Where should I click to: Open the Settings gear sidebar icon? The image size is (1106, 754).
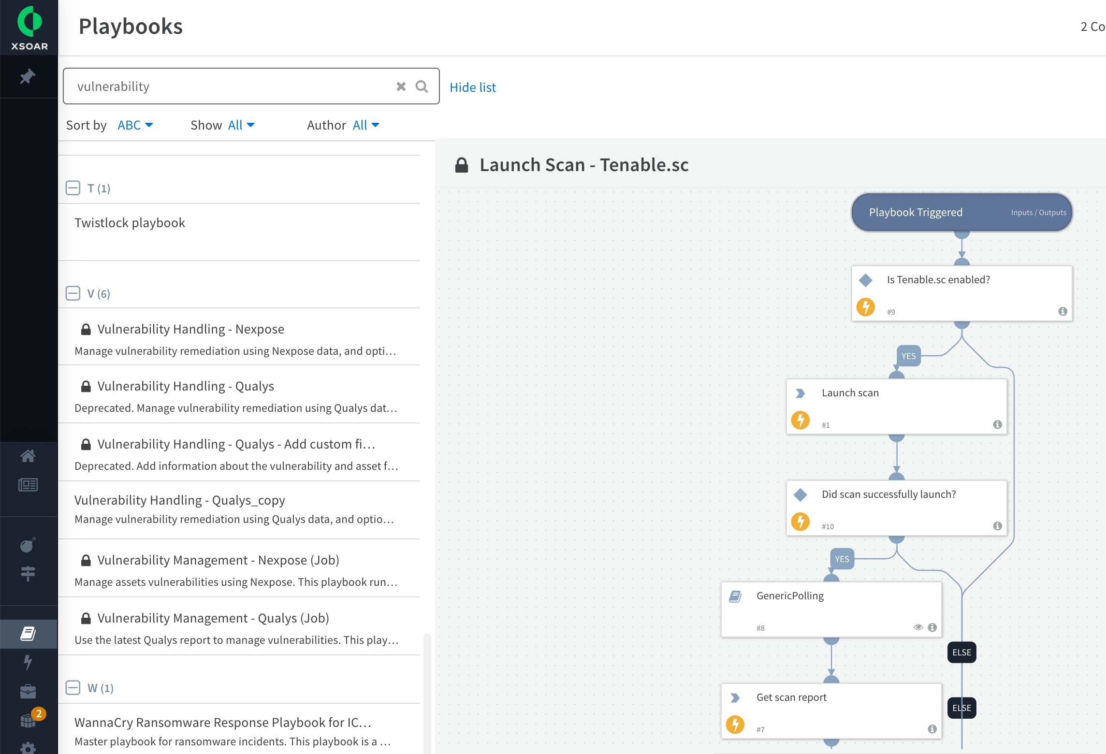pyautogui.click(x=28, y=748)
